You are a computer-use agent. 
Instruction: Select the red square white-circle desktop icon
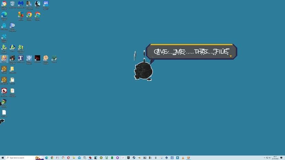click(x=4, y=92)
